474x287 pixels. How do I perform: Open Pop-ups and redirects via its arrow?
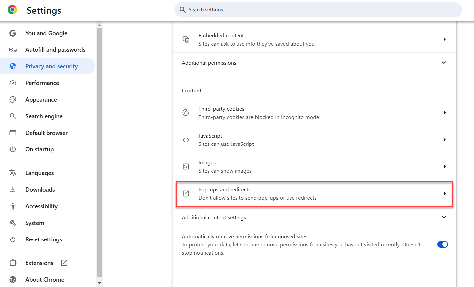click(x=445, y=194)
